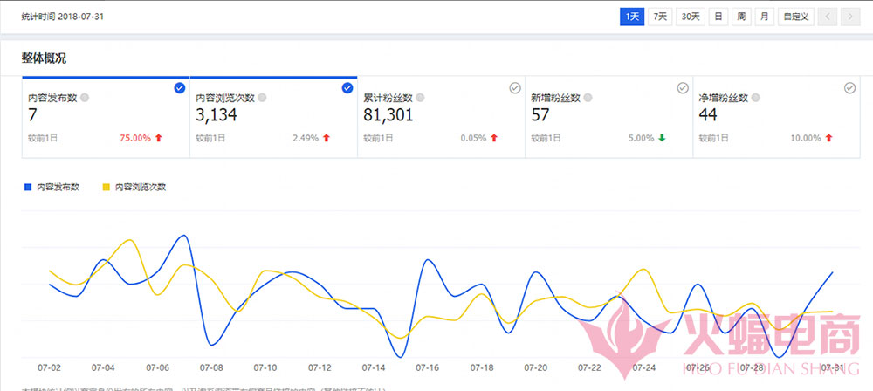873x391 pixels.
Task: Toggle blue 内容发布数 legend swatch
Action: point(29,187)
